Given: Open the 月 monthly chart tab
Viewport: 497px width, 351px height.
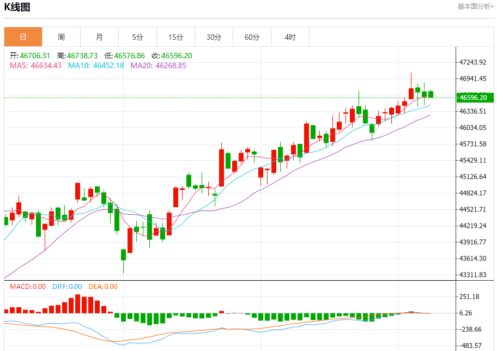Looking at the screenshot, I should pyautogui.click(x=99, y=37).
